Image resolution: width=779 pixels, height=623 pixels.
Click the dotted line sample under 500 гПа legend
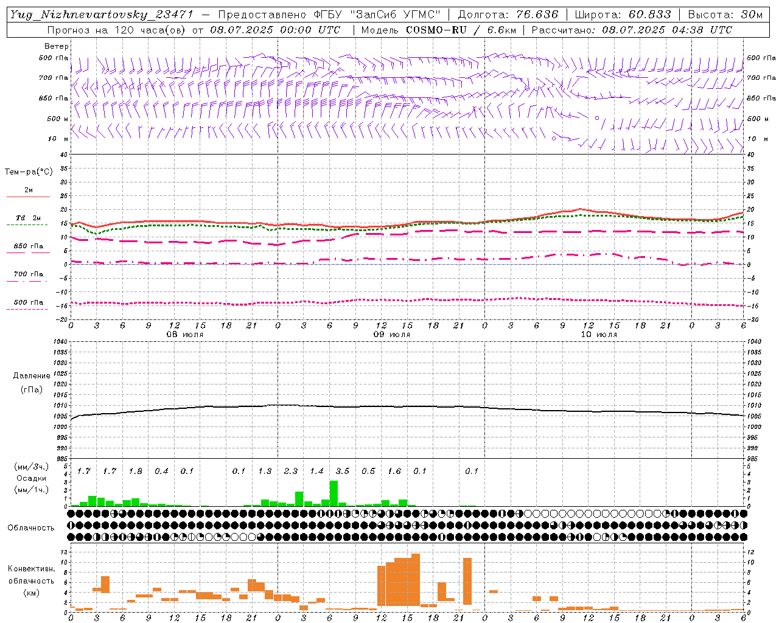[28, 309]
